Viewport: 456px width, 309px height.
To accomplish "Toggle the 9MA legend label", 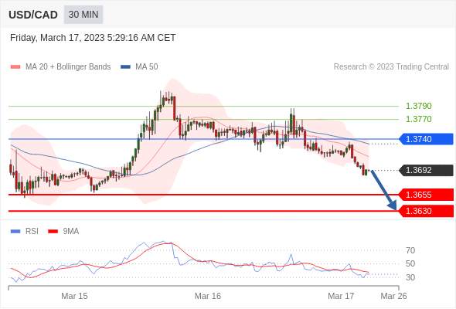I will [71, 231].
